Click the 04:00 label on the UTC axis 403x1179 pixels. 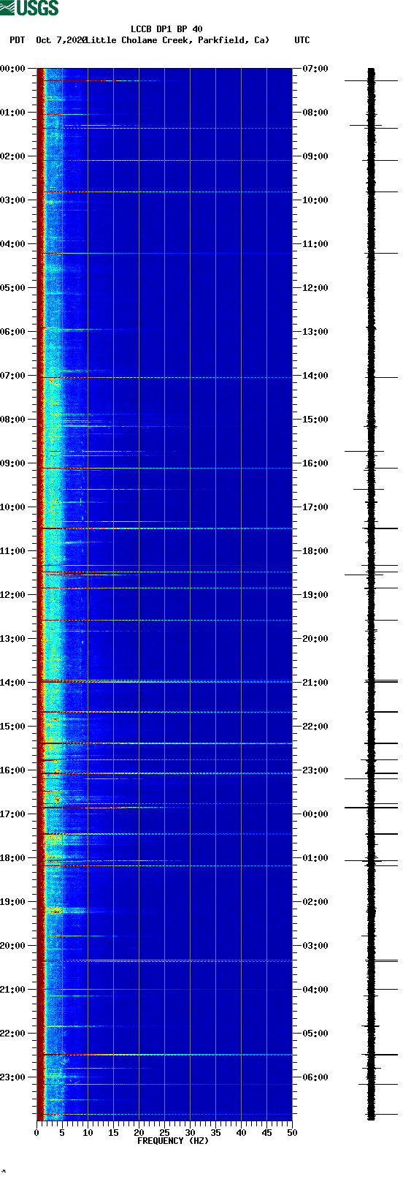315,990
